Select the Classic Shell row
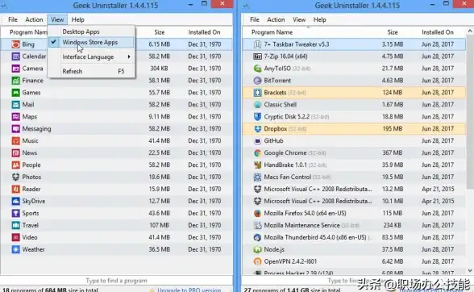This screenshot has width=474, height=292. coord(354,105)
